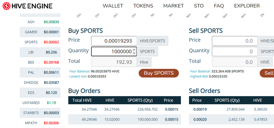Select the MPATH token row

point(40,123)
